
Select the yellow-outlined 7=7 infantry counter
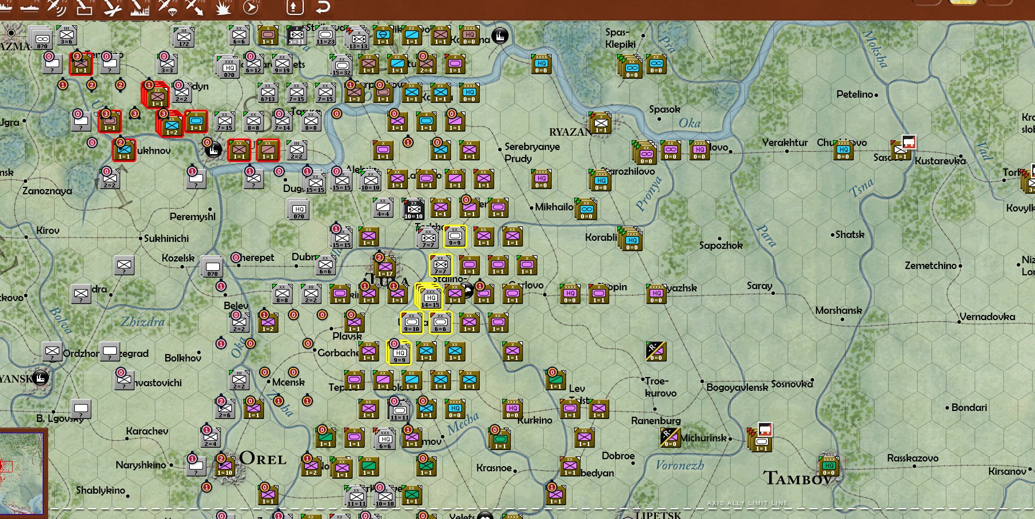(x=440, y=265)
